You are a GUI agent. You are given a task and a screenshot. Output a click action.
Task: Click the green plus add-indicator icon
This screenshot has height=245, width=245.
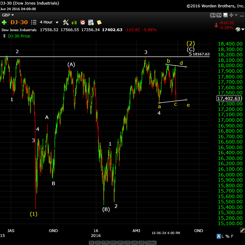4,22
